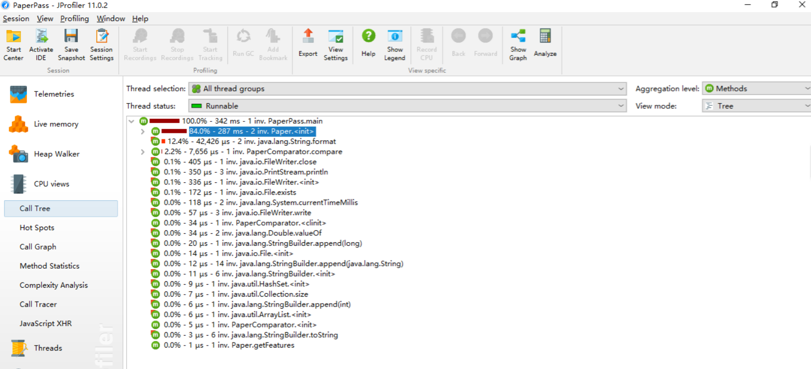This screenshot has height=369, width=811.
Task: Open the Help toolbar button
Action: coord(369,43)
